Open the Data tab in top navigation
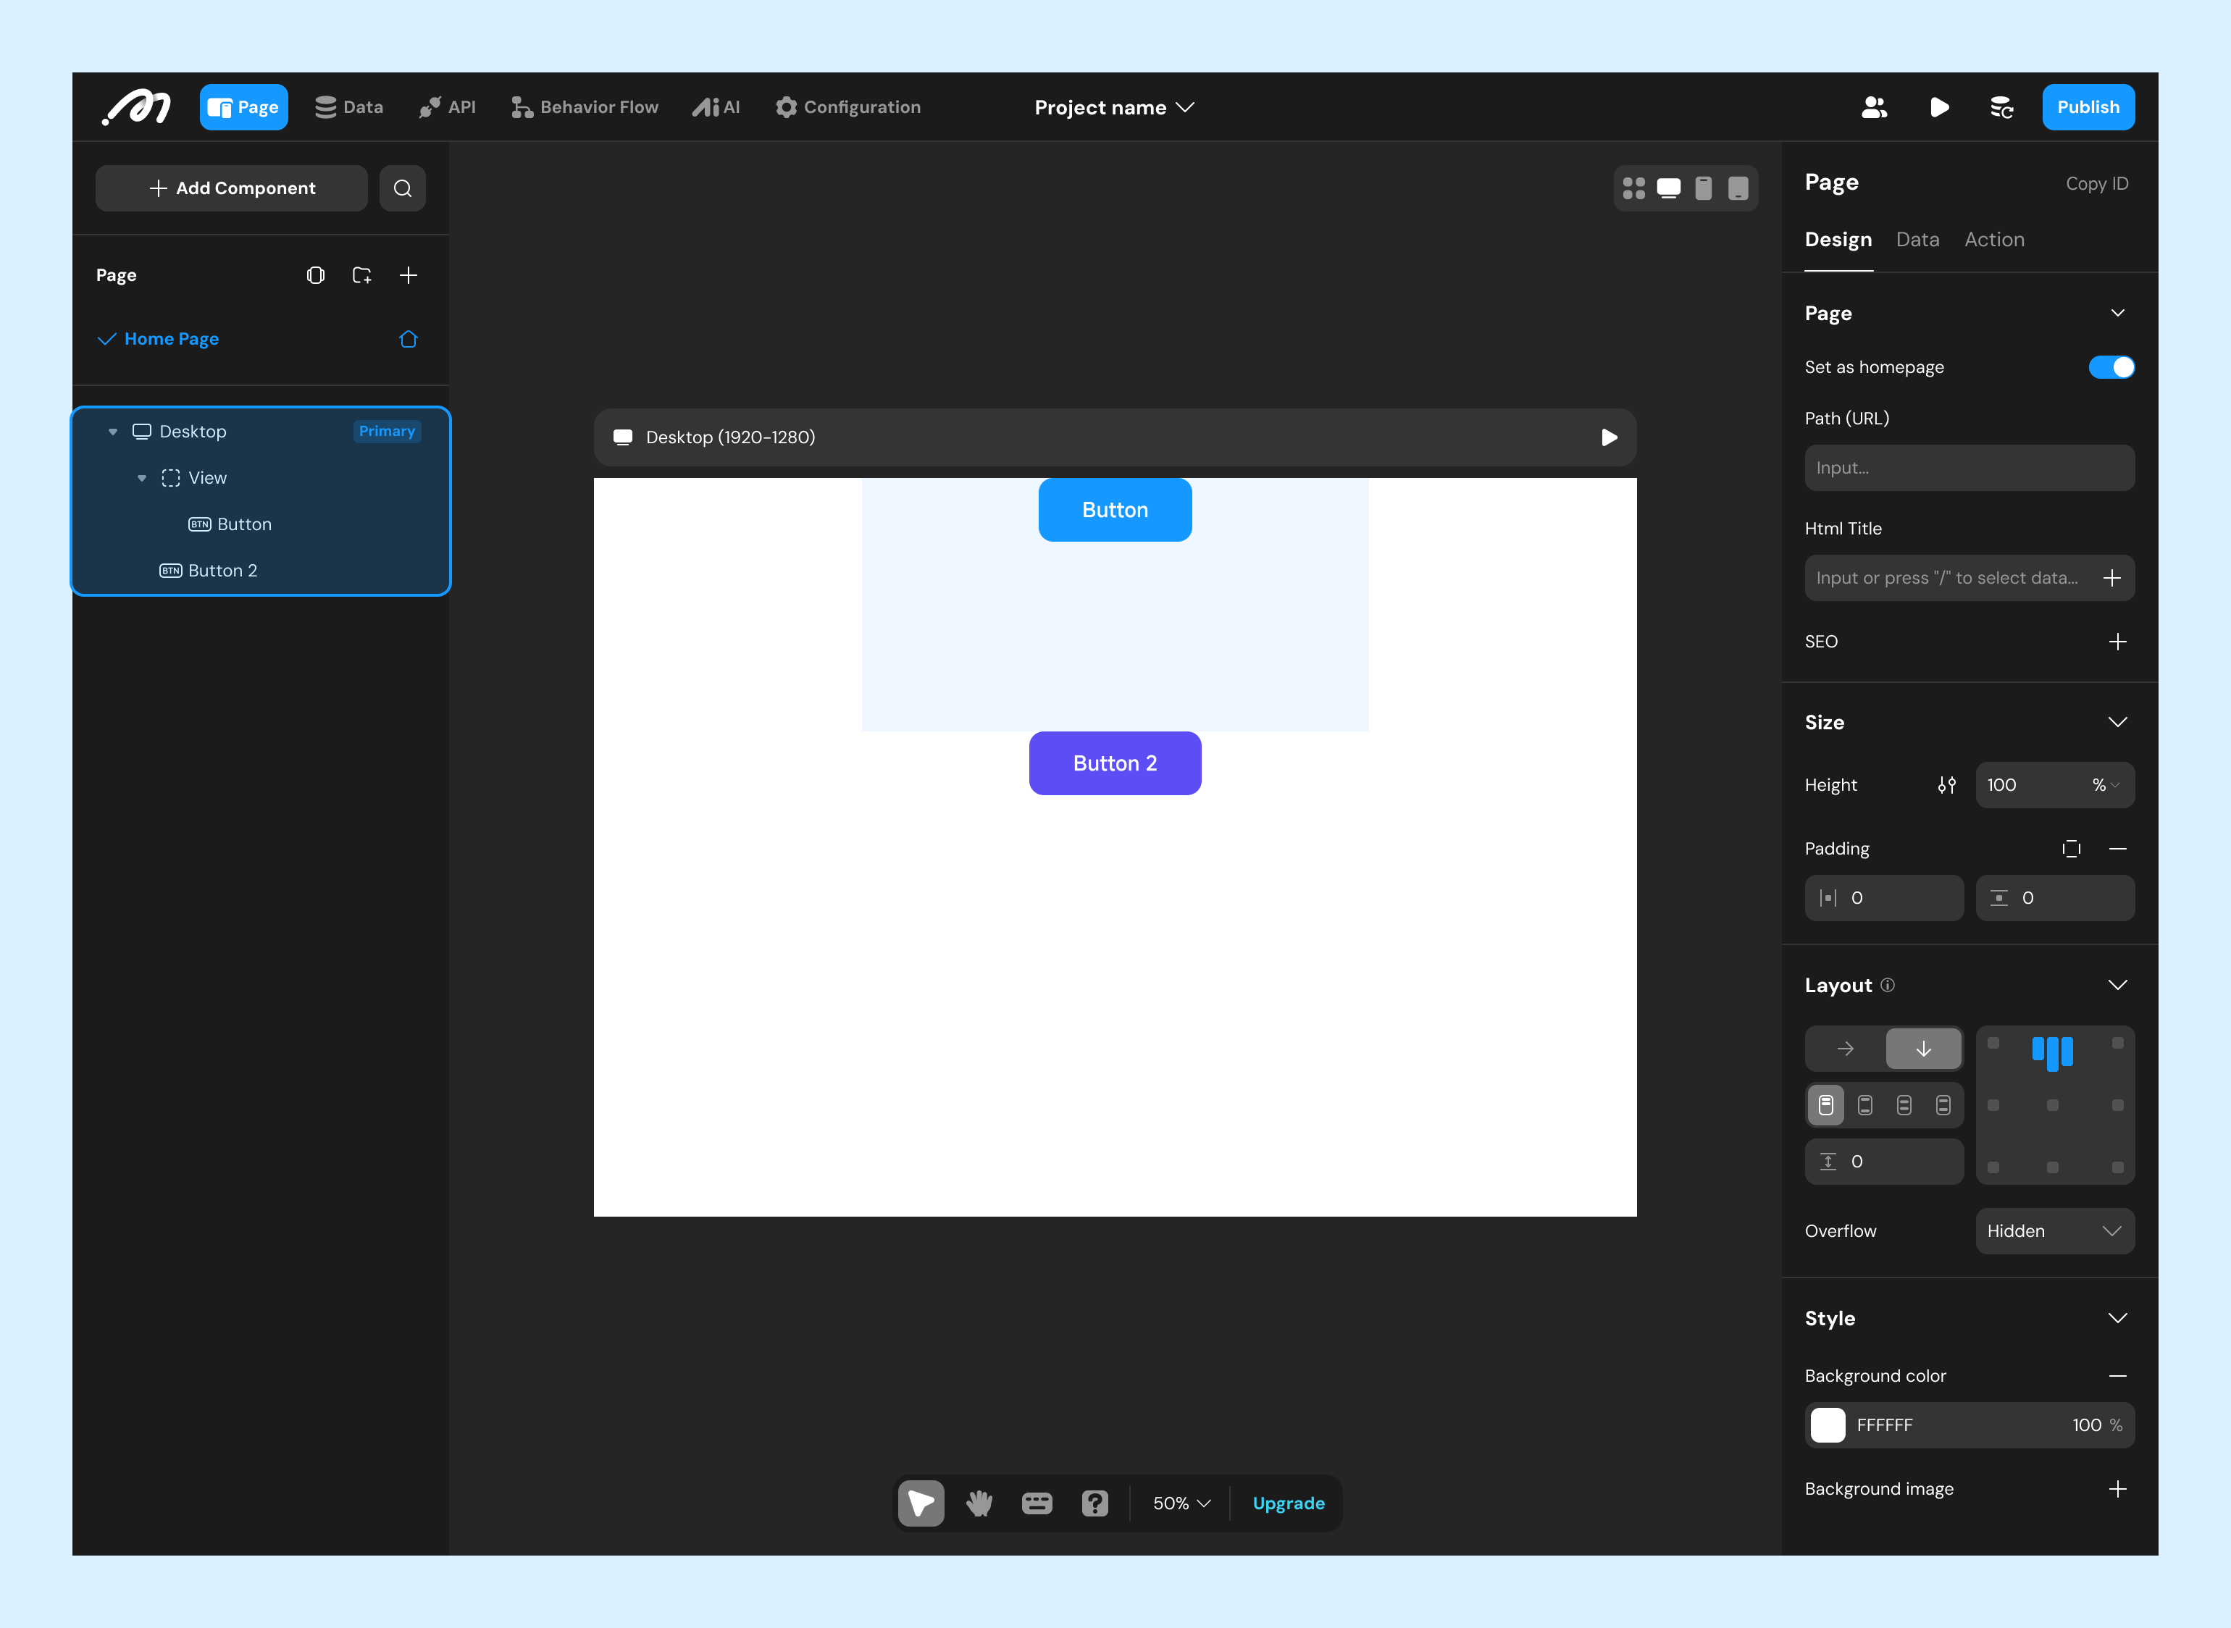 click(349, 107)
